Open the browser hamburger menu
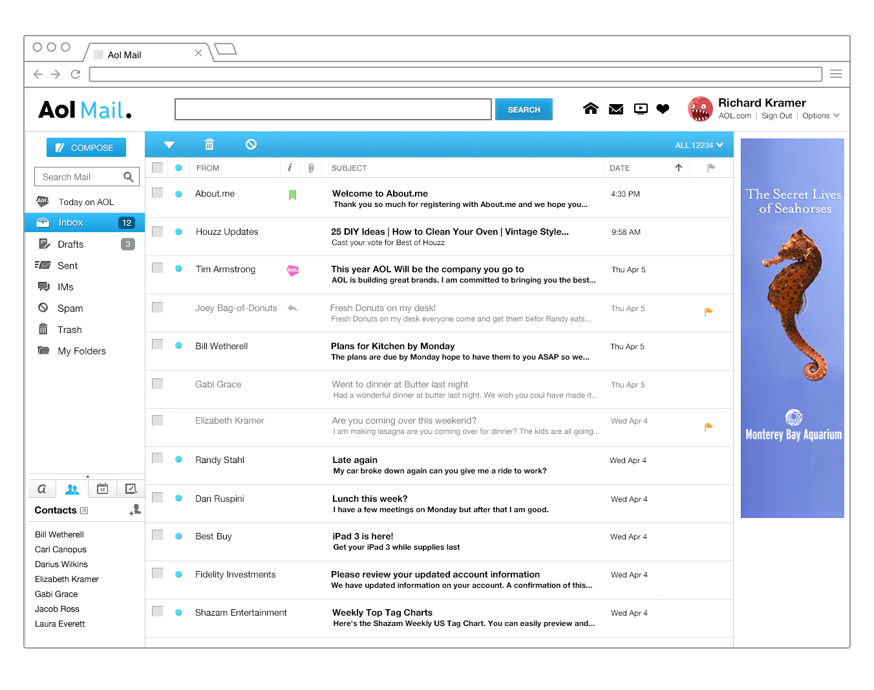The width and height of the screenshot is (874, 690). pyautogui.click(x=836, y=74)
